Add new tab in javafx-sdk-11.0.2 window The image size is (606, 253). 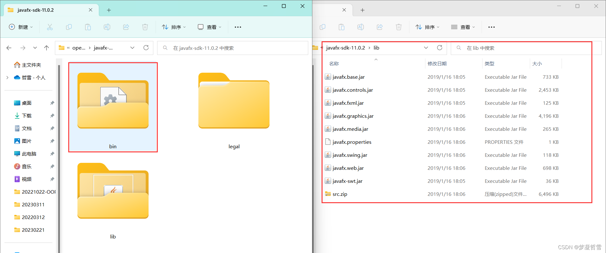109,10
